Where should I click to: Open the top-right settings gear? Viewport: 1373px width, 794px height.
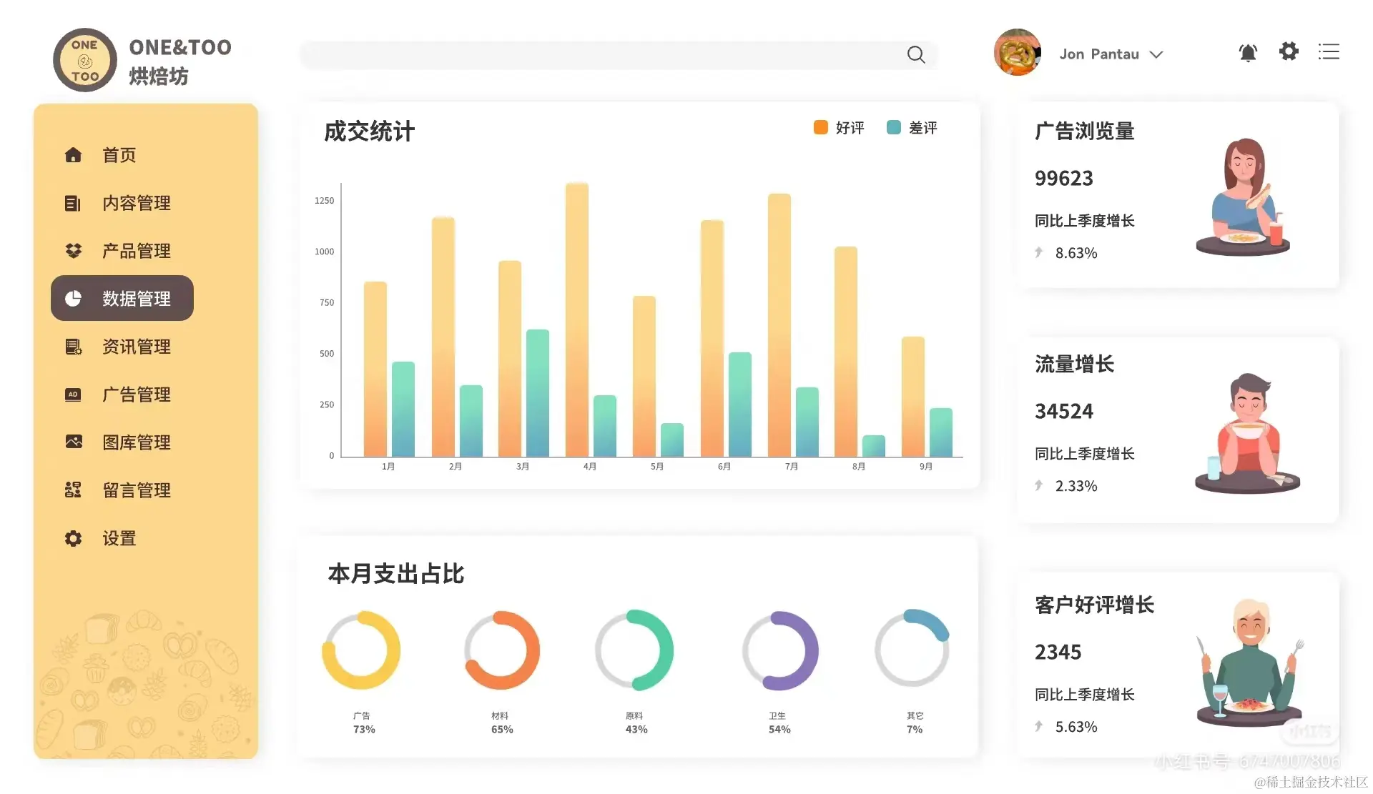1289,51
